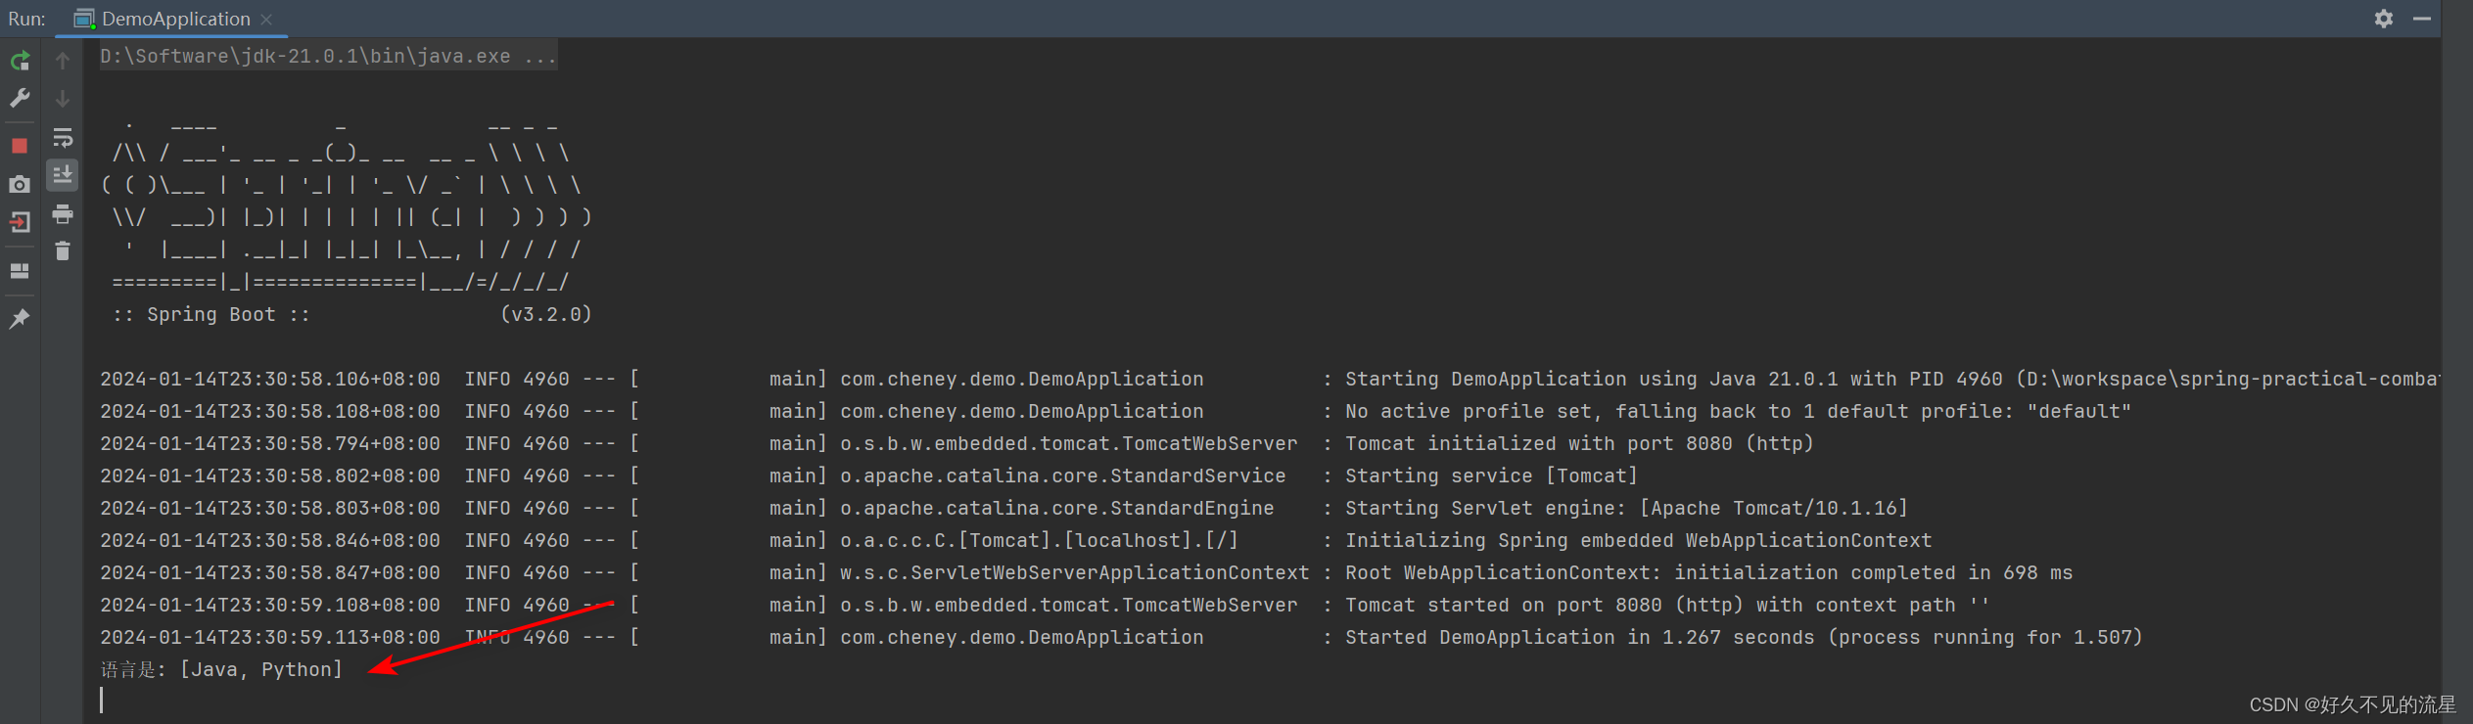Toggle soft-wrap in console

[x=63, y=137]
